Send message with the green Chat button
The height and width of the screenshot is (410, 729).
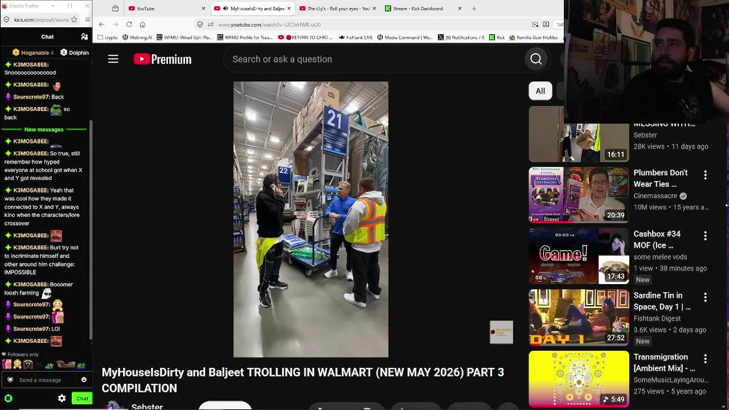(x=82, y=399)
